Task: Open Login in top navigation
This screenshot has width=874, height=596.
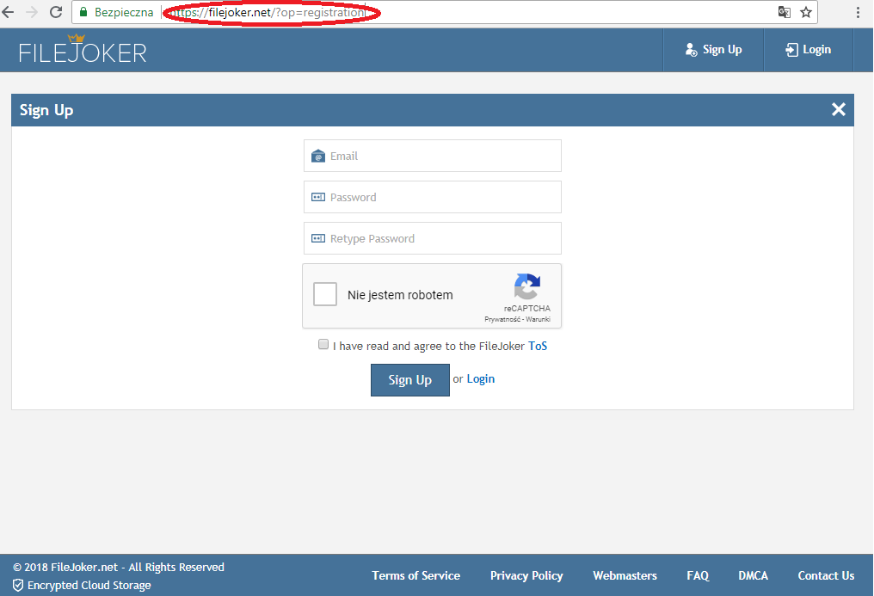Action: coord(808,50)
